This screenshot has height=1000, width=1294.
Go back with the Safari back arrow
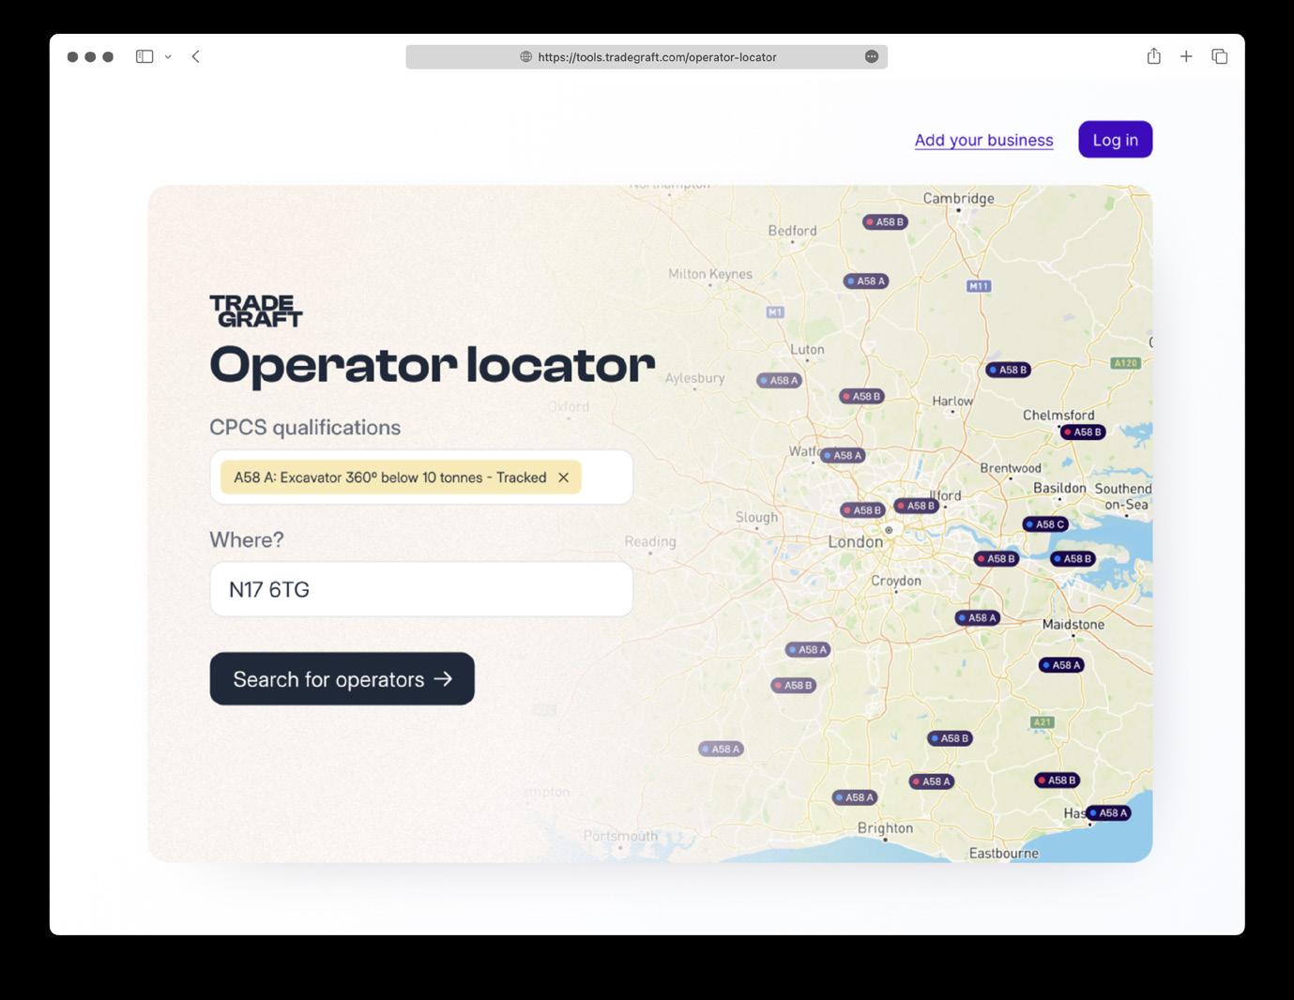(x=195, y=56)
